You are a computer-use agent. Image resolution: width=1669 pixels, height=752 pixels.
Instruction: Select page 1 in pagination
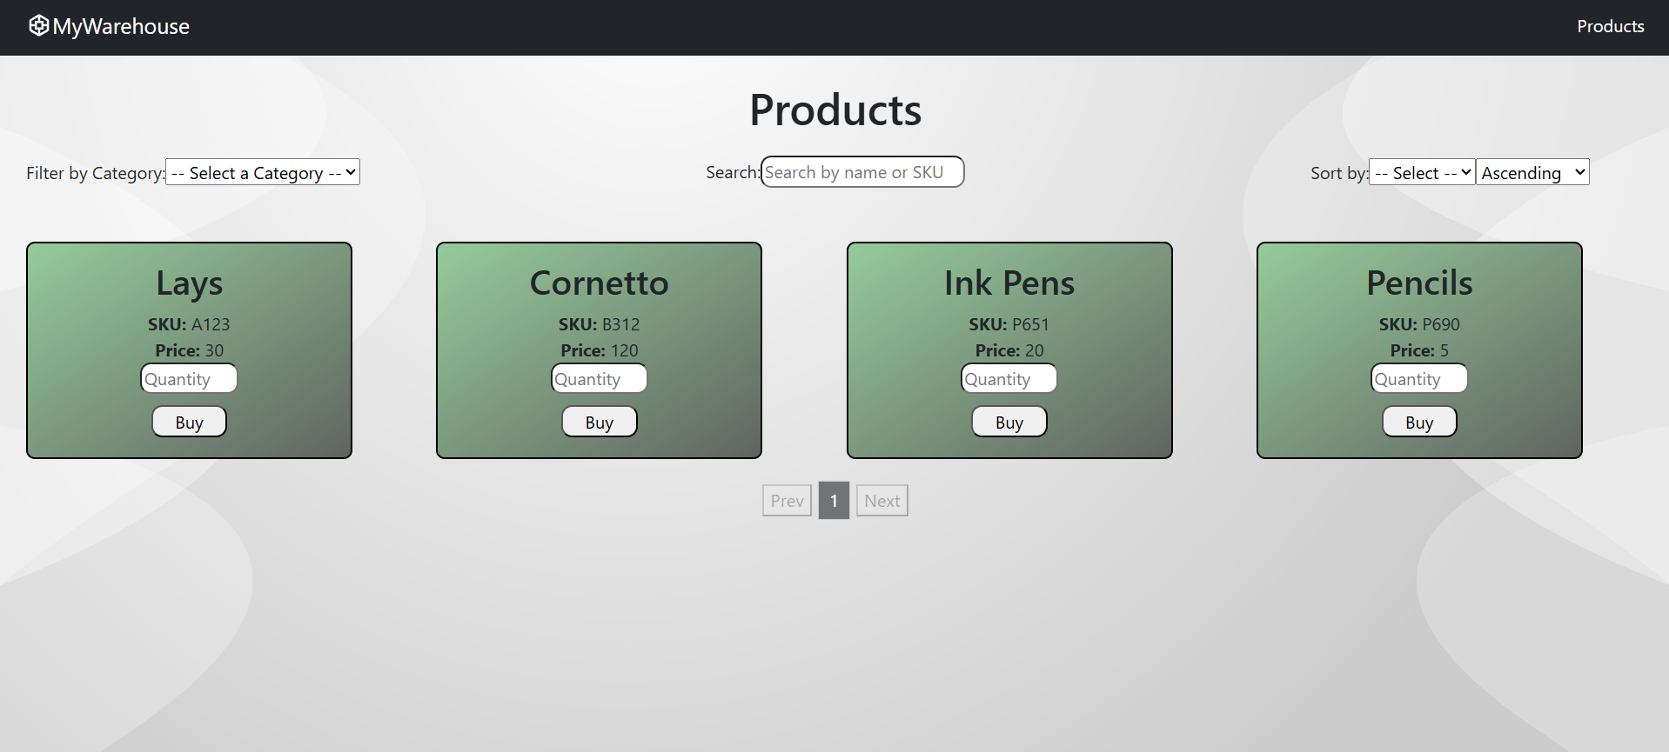pos(834,501)
